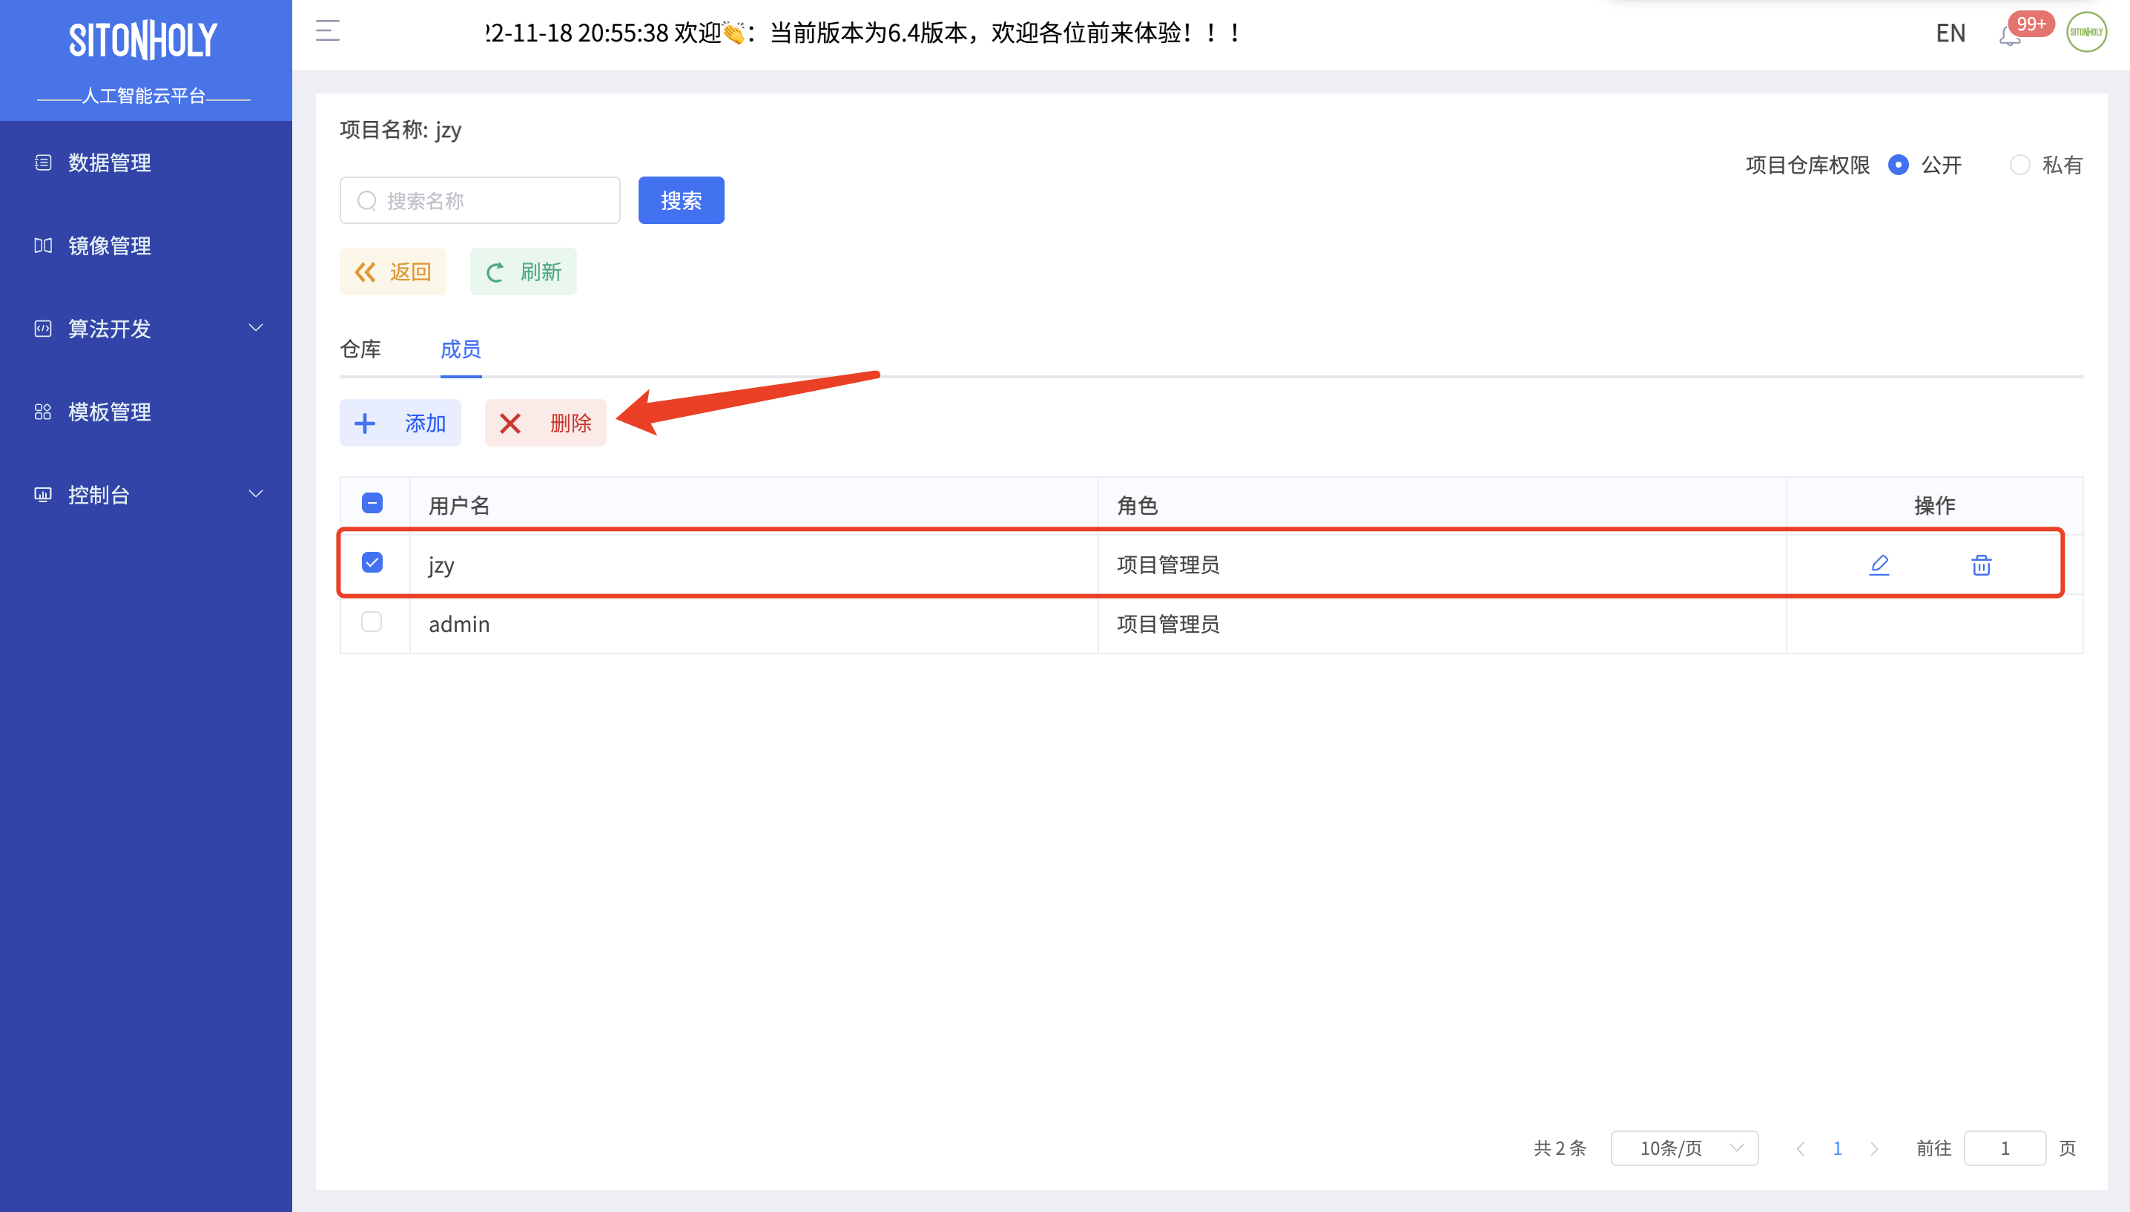Toggle the select-all header checkbox
The width and height of the screenshot is (2130, 1212).
pos(372,504)
